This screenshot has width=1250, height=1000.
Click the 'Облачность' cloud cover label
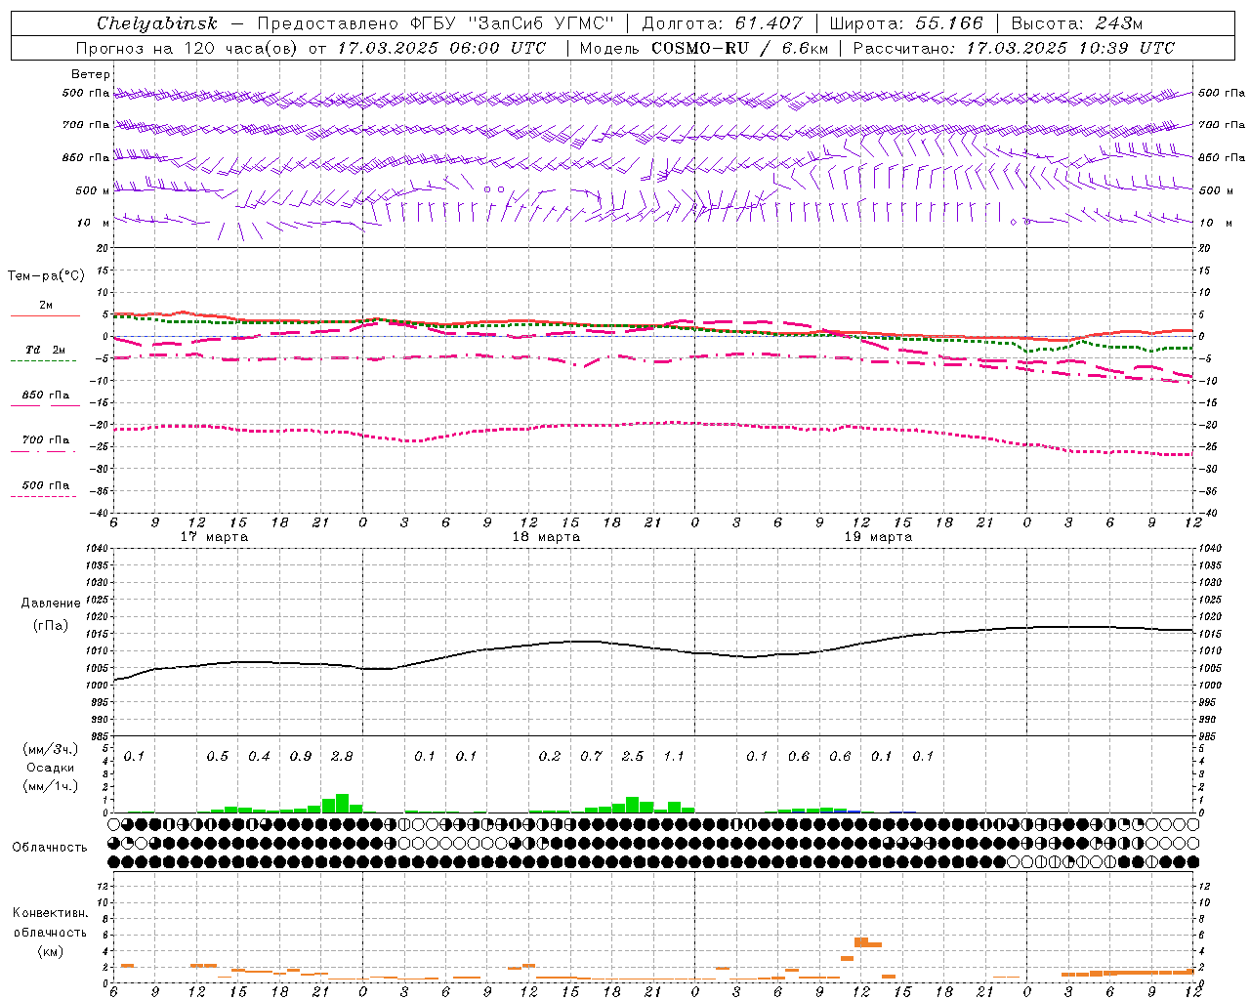[50, 848]
